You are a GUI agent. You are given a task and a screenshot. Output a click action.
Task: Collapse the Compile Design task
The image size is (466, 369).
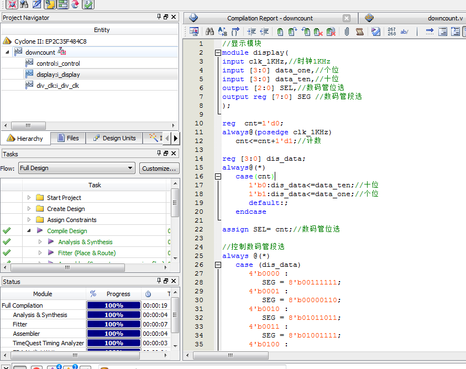[x=29, y=231]
